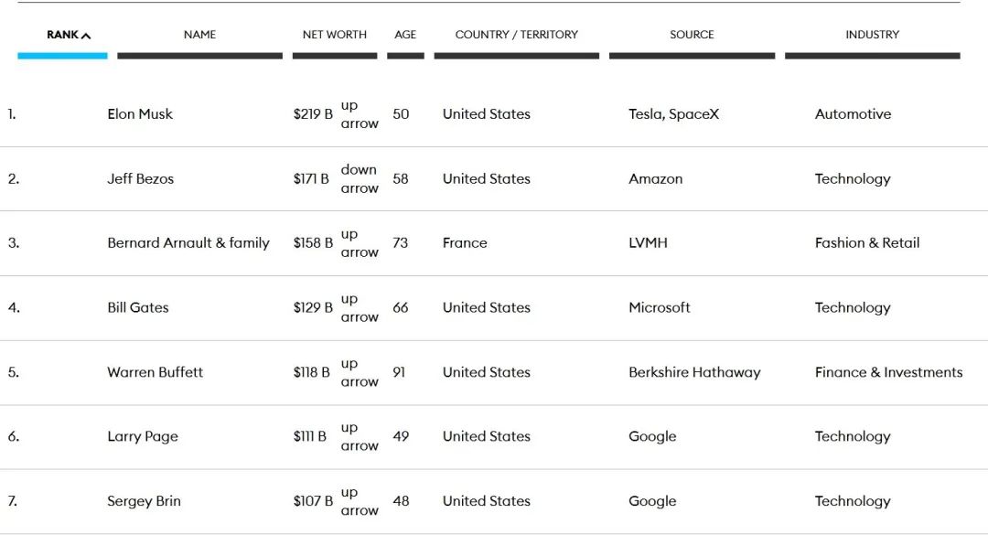
Task: Click Berkshire Hathaway source text
Action: pyautogui.click(x=694, y=372)
